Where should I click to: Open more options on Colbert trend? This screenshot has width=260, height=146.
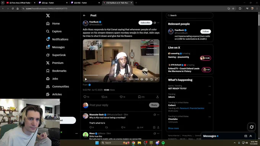pyautogui.click(x=210, y=103)
